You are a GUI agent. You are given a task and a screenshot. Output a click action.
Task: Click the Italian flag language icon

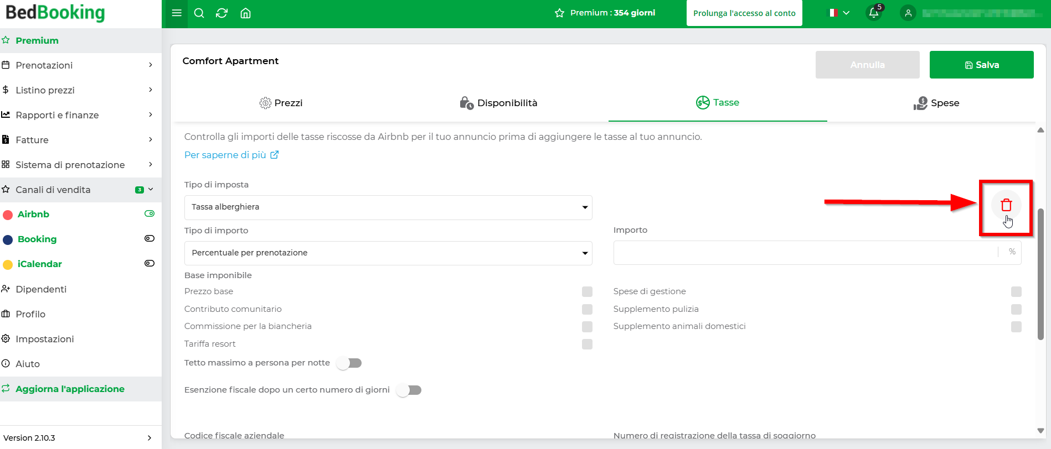pyautogui.click(x=833, y=13)
